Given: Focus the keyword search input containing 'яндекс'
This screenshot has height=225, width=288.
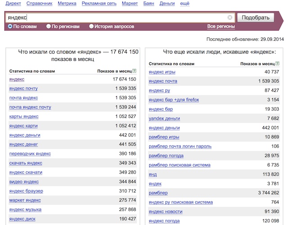Looking at the screenshot, I should pyautogui.click(x=120, y=18).
